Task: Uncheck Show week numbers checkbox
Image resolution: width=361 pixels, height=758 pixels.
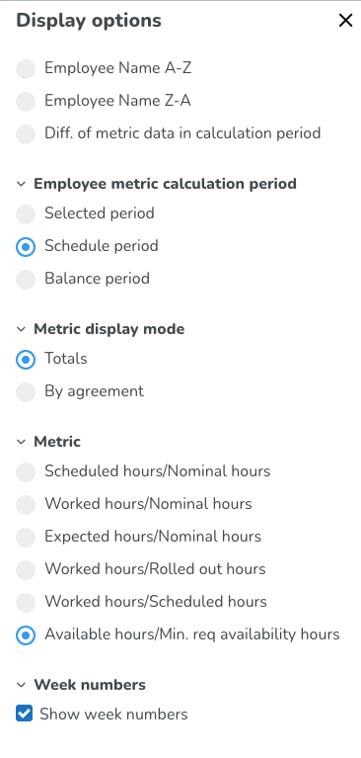Action: (24, 714)
